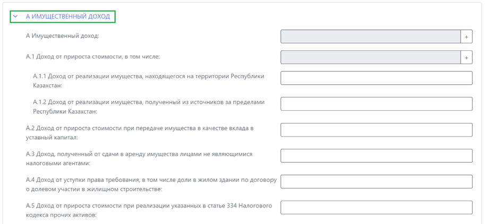
Task: Focus the А.1.2 input field
Action: pyautogui.click(x=376, y=104)
